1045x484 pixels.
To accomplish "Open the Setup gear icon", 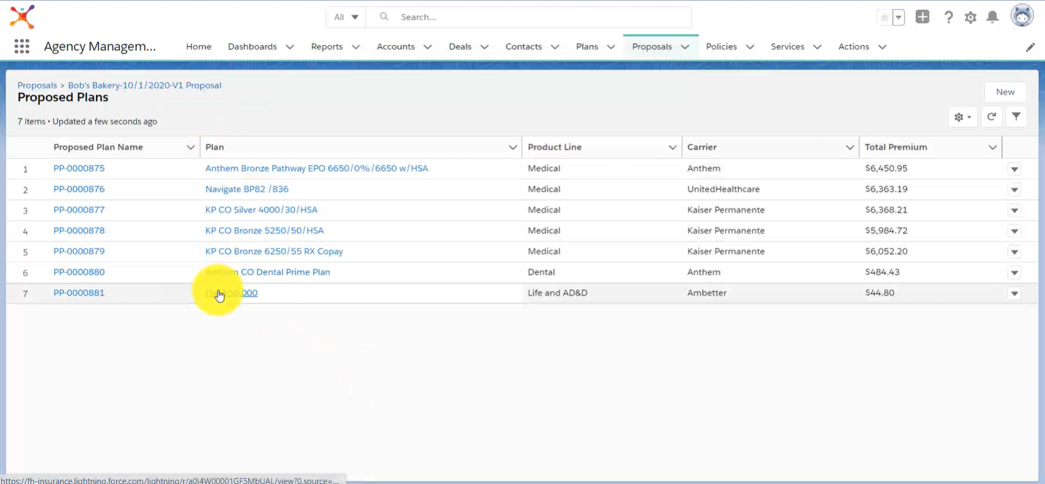I will (x=970, y=17).
